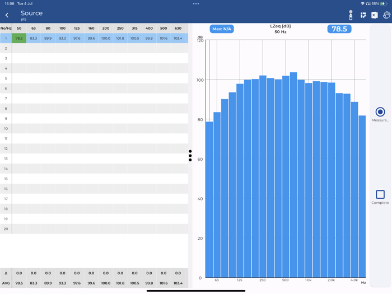
Task: Select row number 20 in the table
Action: (6, 228)
